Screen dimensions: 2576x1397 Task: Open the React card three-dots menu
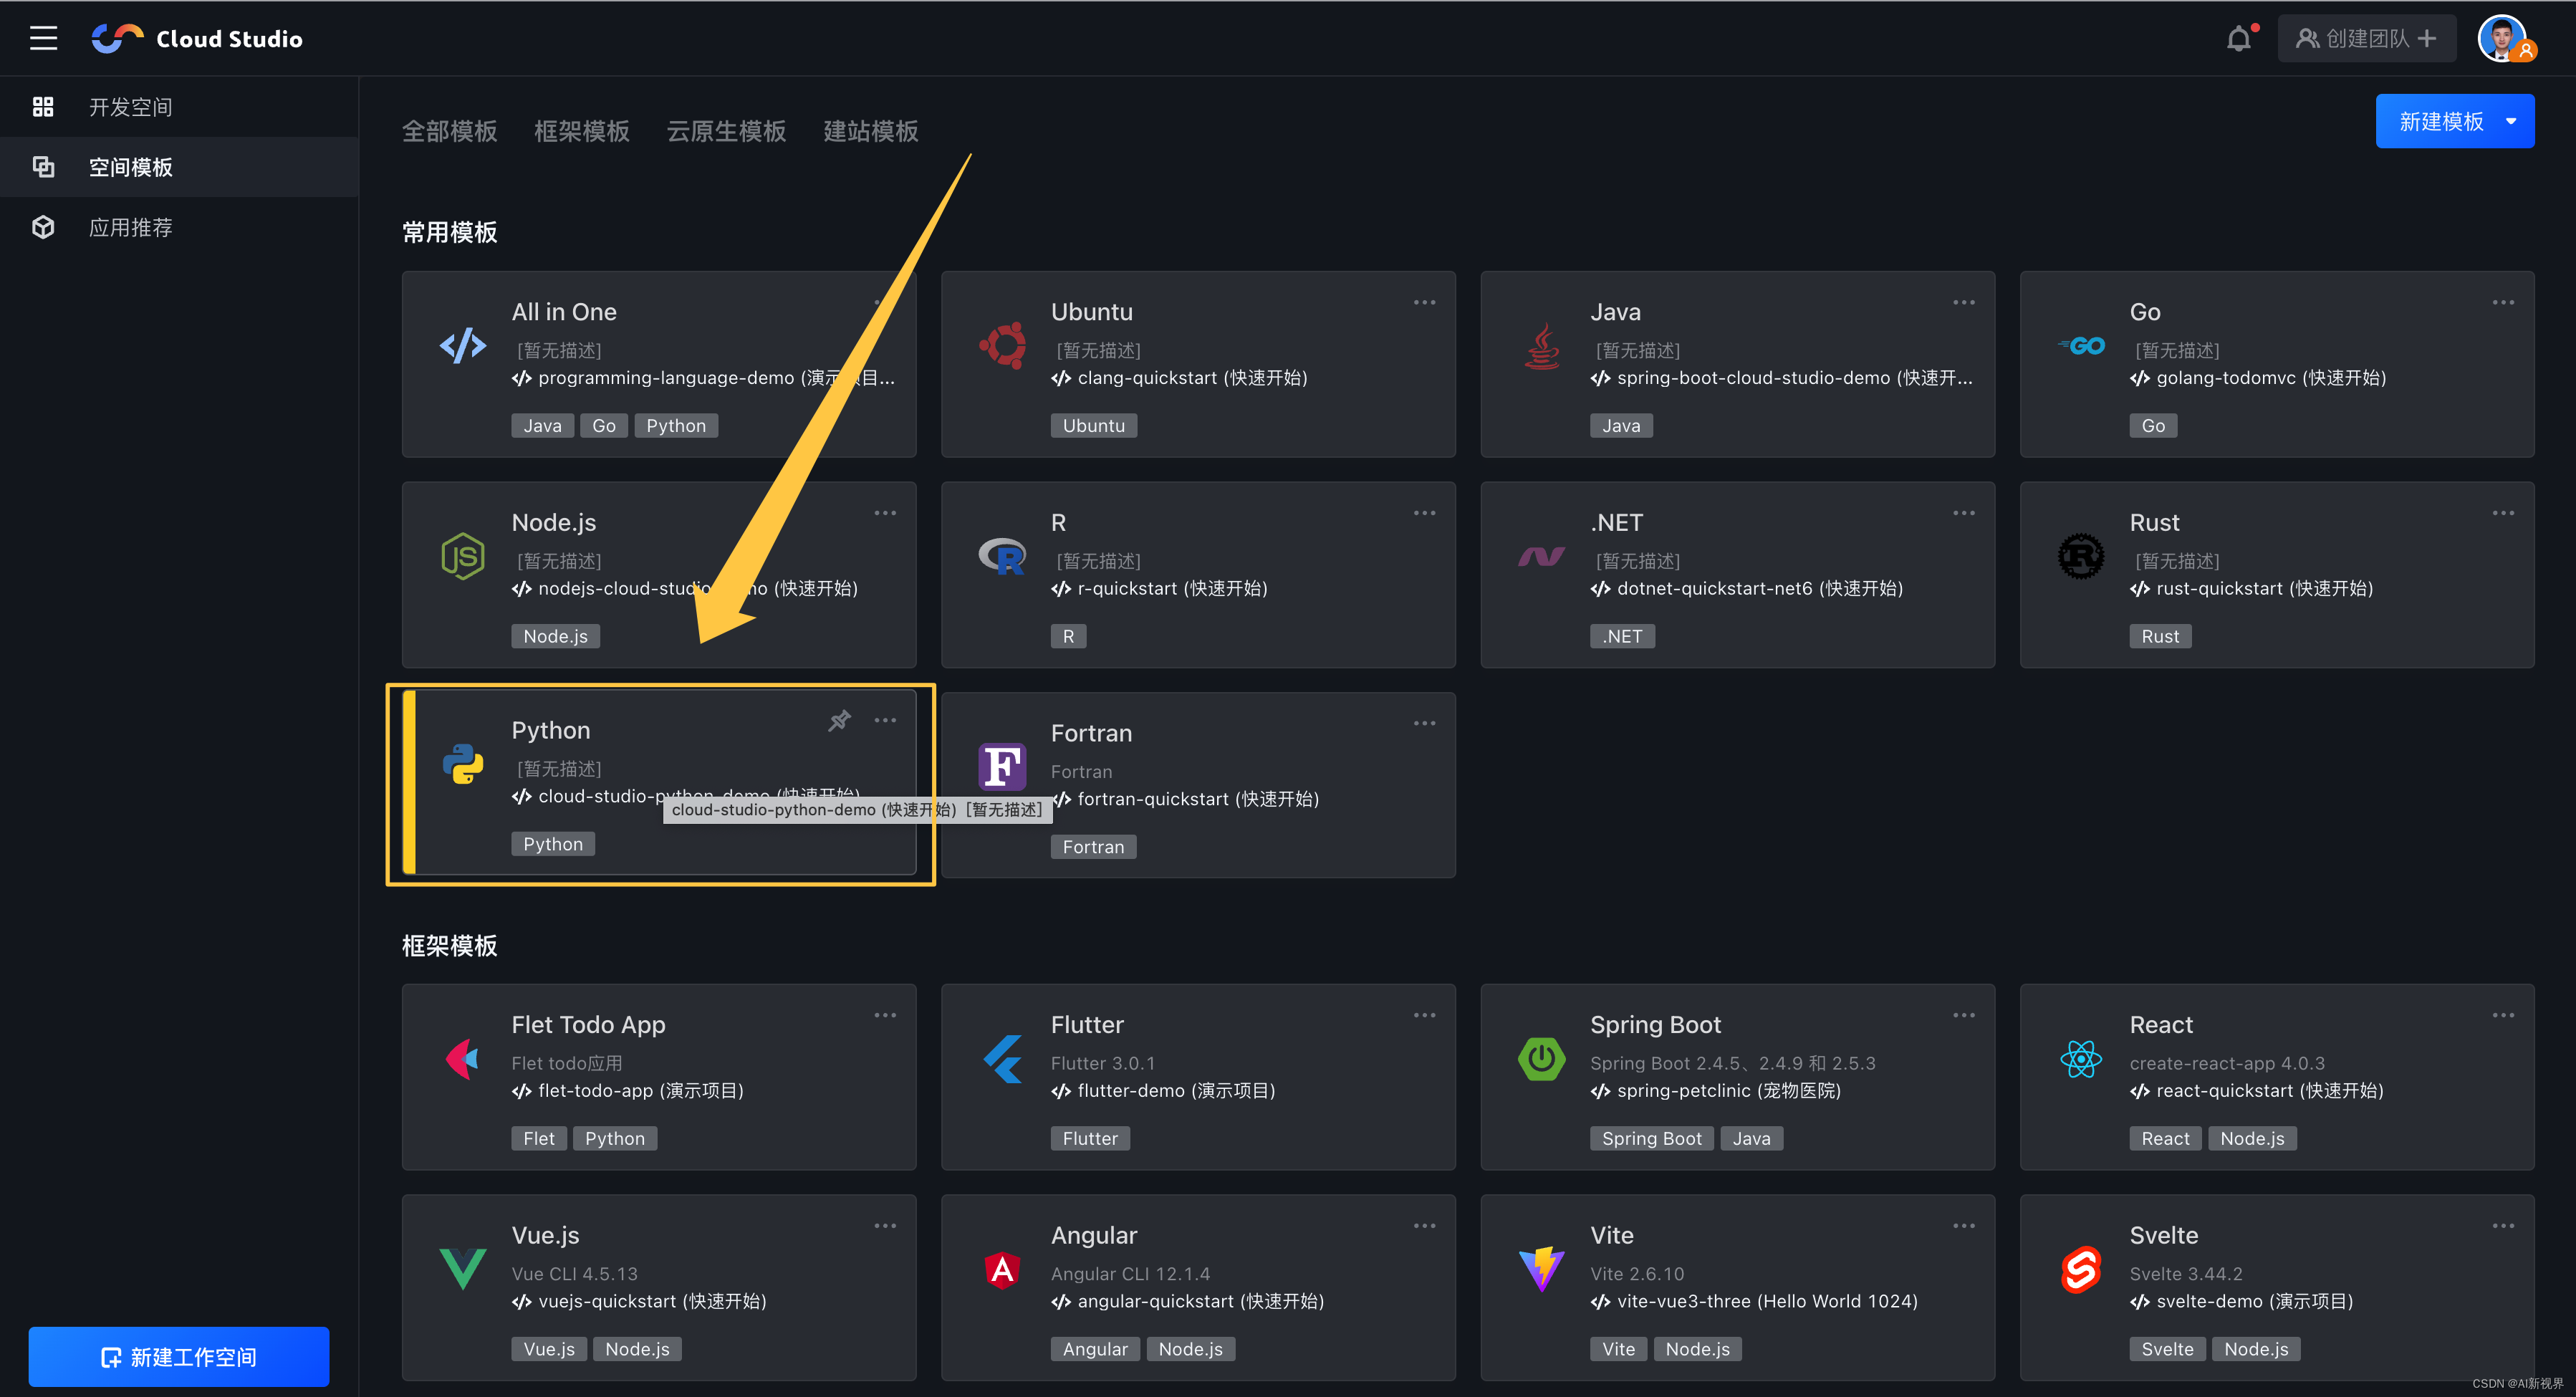(2502, 1015)
